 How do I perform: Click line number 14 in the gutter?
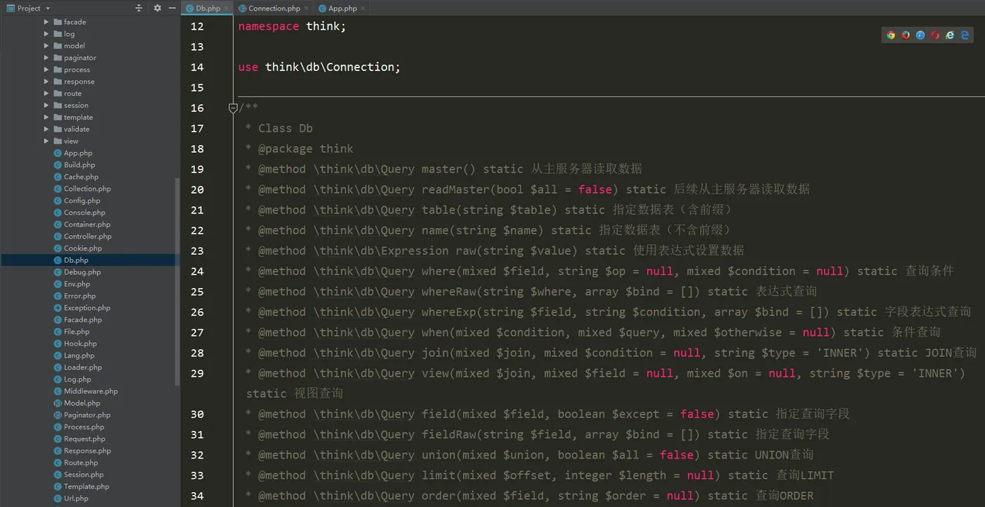[x=197, y=67]
